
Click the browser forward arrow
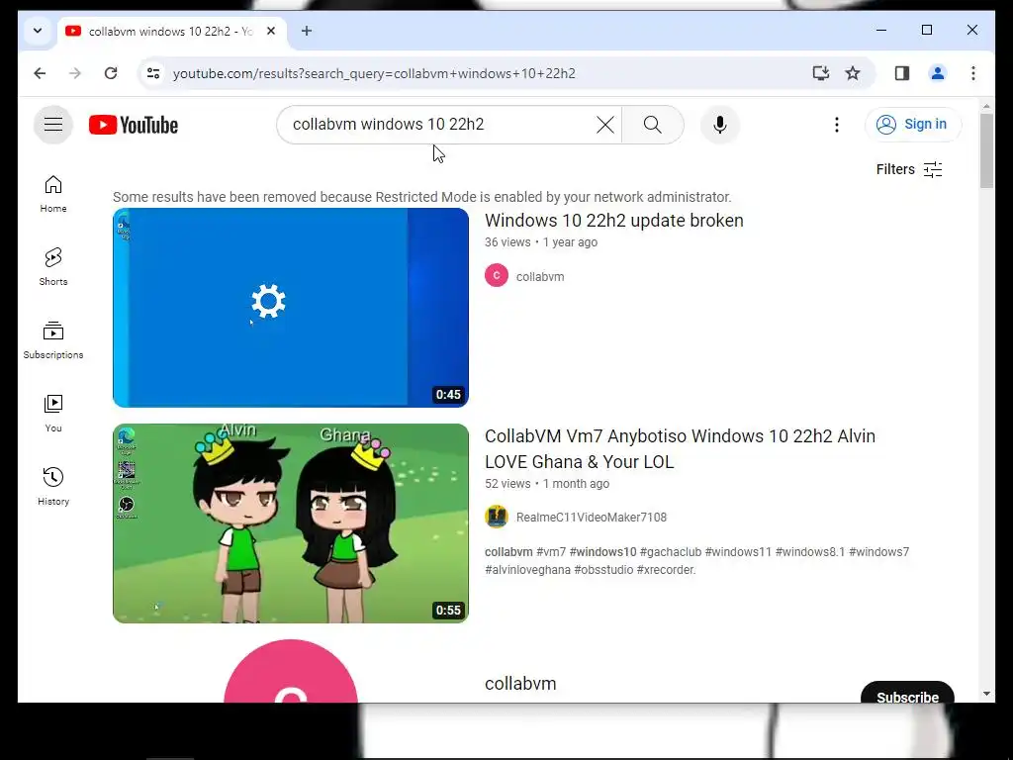[75, 73]
